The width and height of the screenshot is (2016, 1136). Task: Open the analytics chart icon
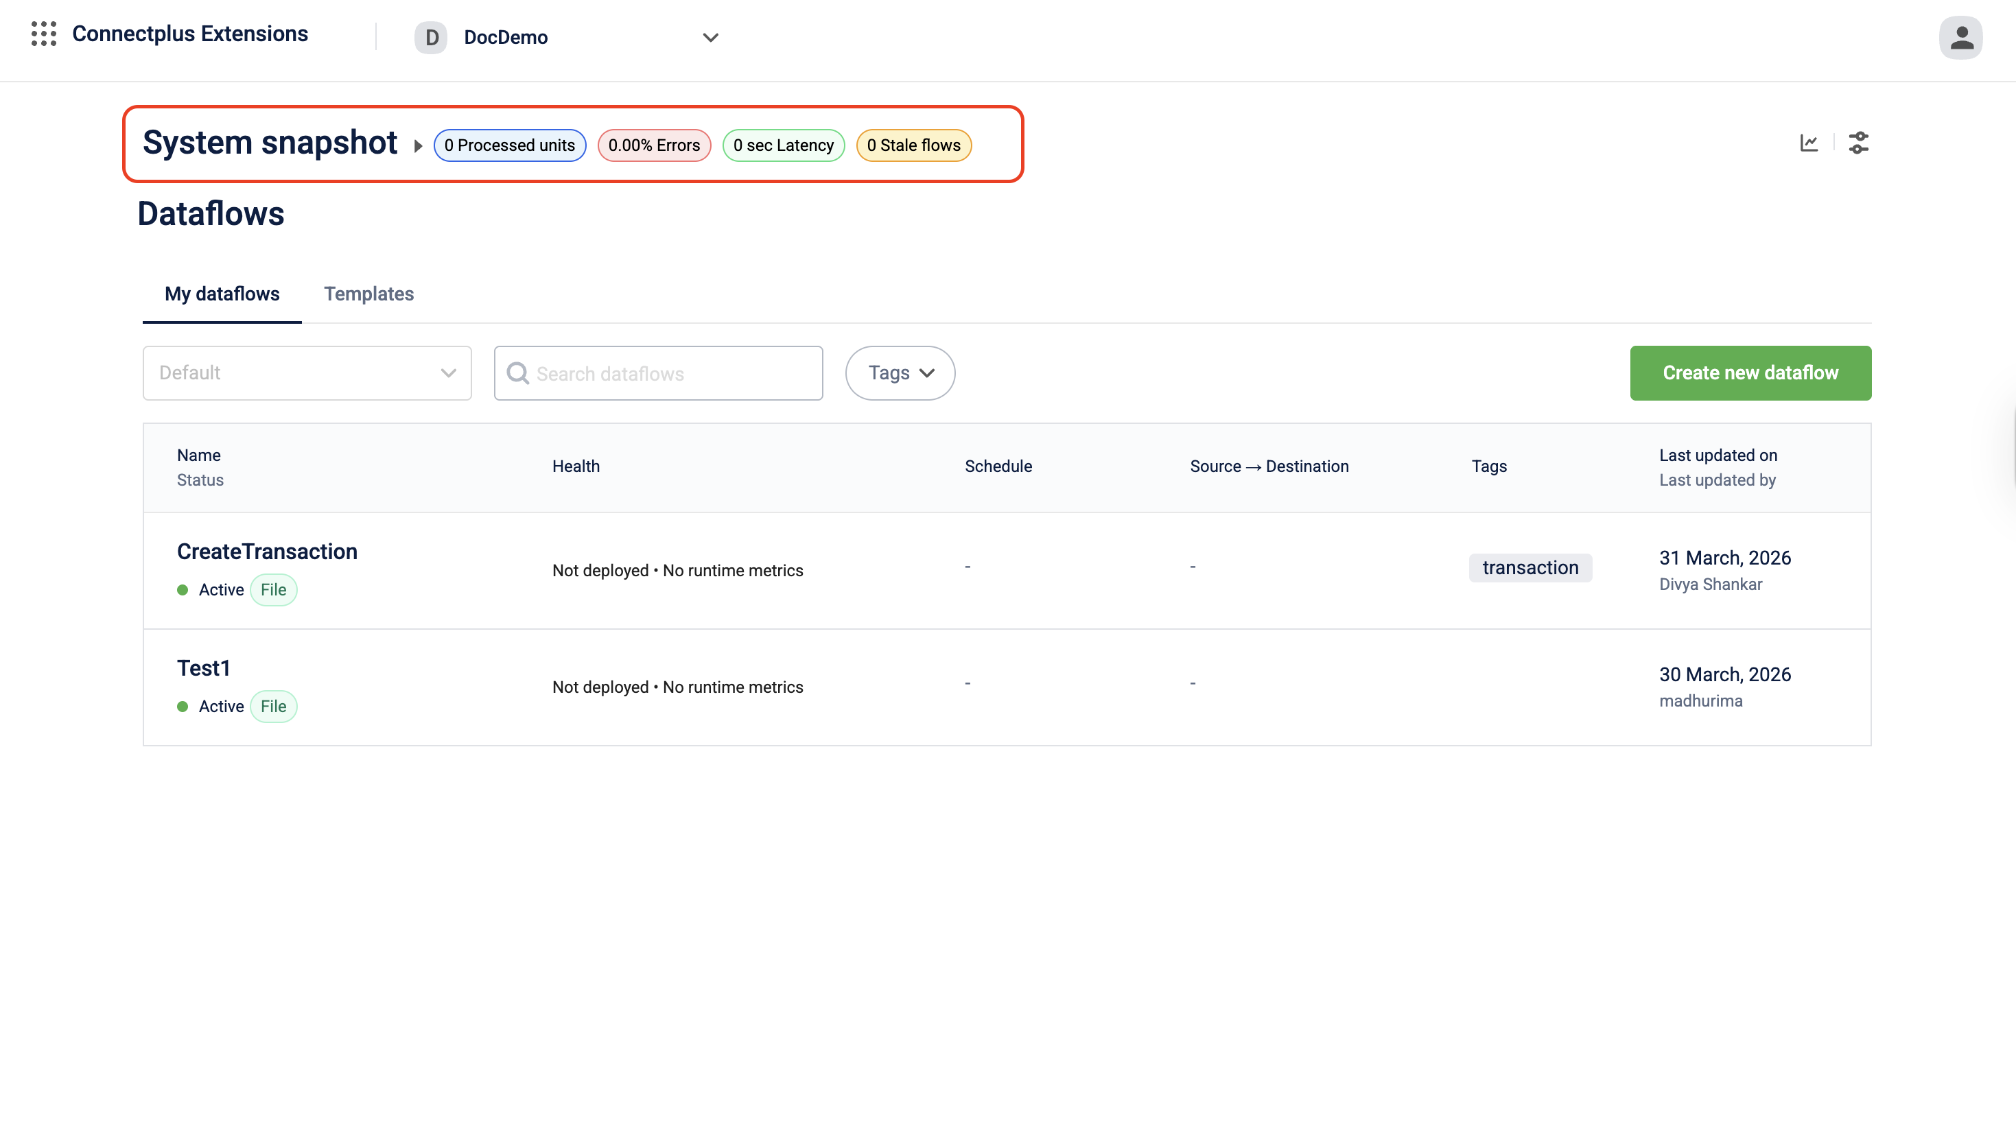click(x=1809, y=143)
